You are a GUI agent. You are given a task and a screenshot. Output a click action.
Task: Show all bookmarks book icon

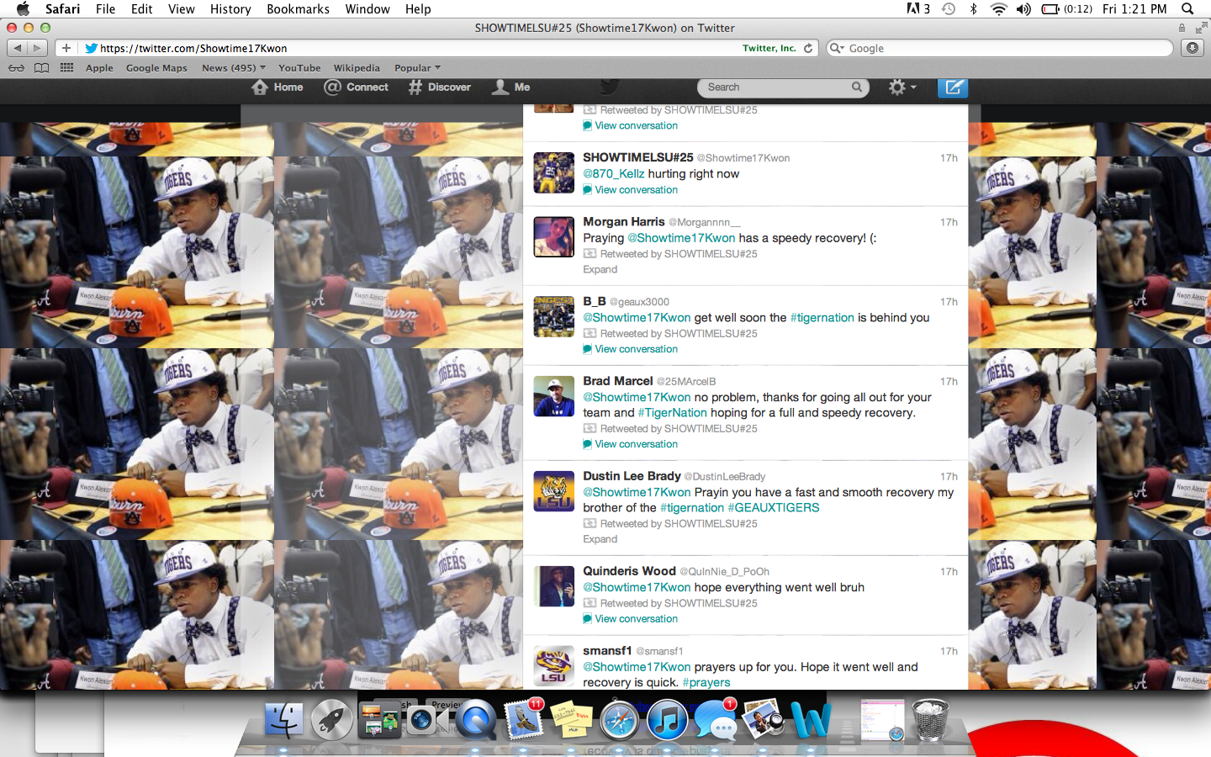point(41,68)
